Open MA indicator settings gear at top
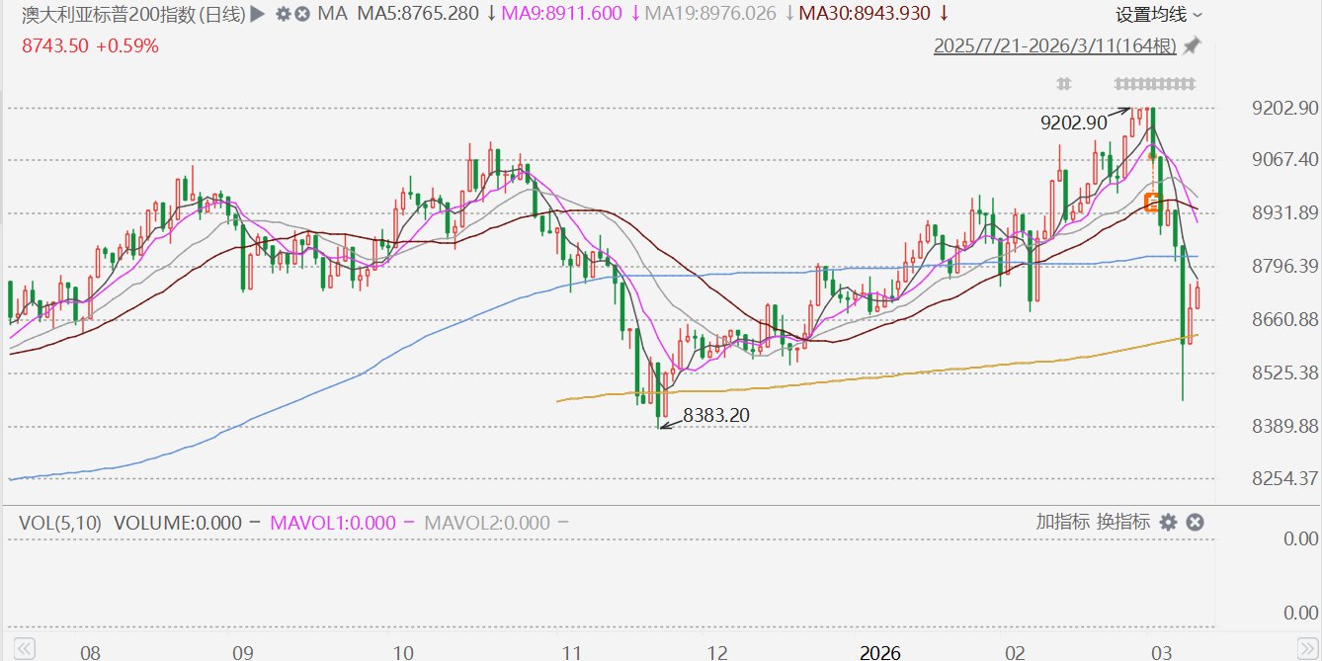1322x661 pixels. pyautogui.click(x=284, y=15)
